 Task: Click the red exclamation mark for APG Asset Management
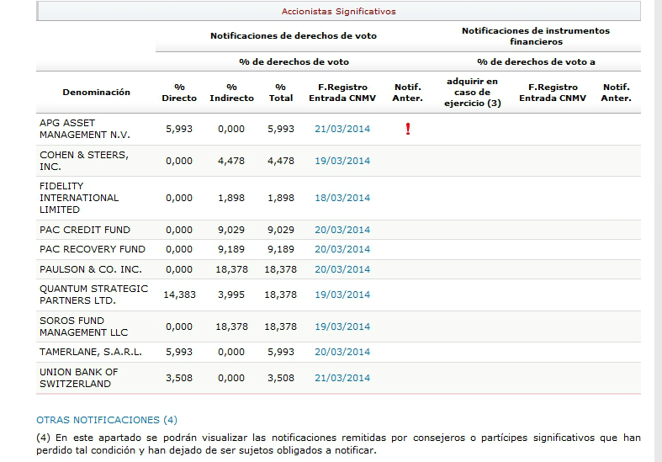point(408,129)
